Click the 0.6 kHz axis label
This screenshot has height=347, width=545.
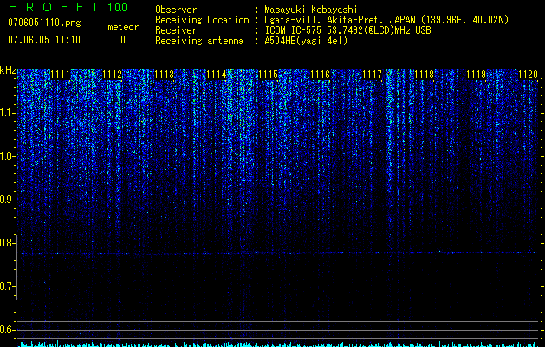(x=7, y=330)
